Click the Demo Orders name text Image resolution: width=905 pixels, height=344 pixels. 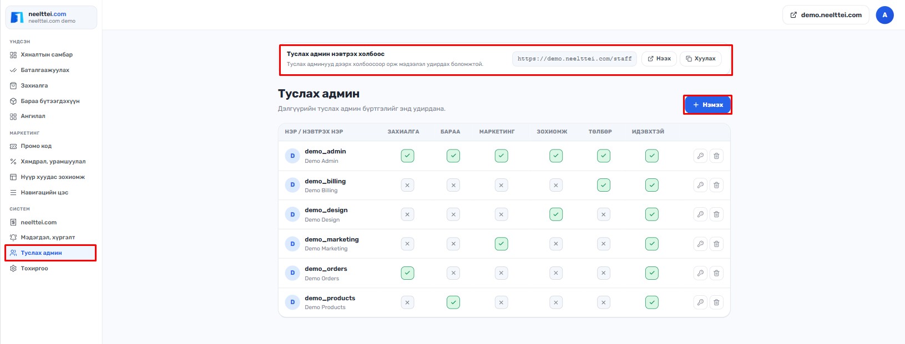[322, 278]
